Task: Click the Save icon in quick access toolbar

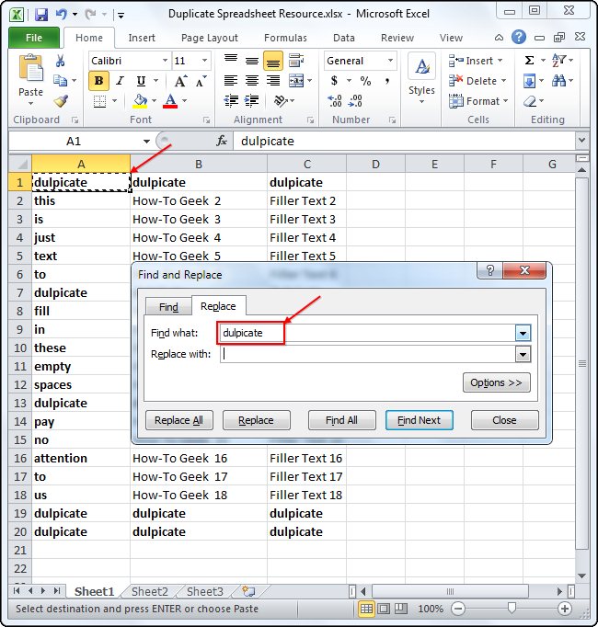Action: click(x=41, y=15)
